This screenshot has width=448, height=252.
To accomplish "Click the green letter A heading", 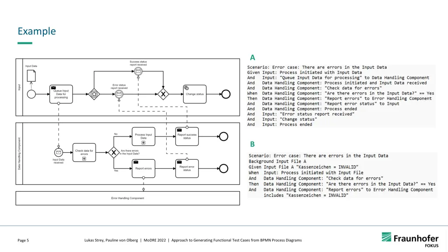I will [252, 57].
